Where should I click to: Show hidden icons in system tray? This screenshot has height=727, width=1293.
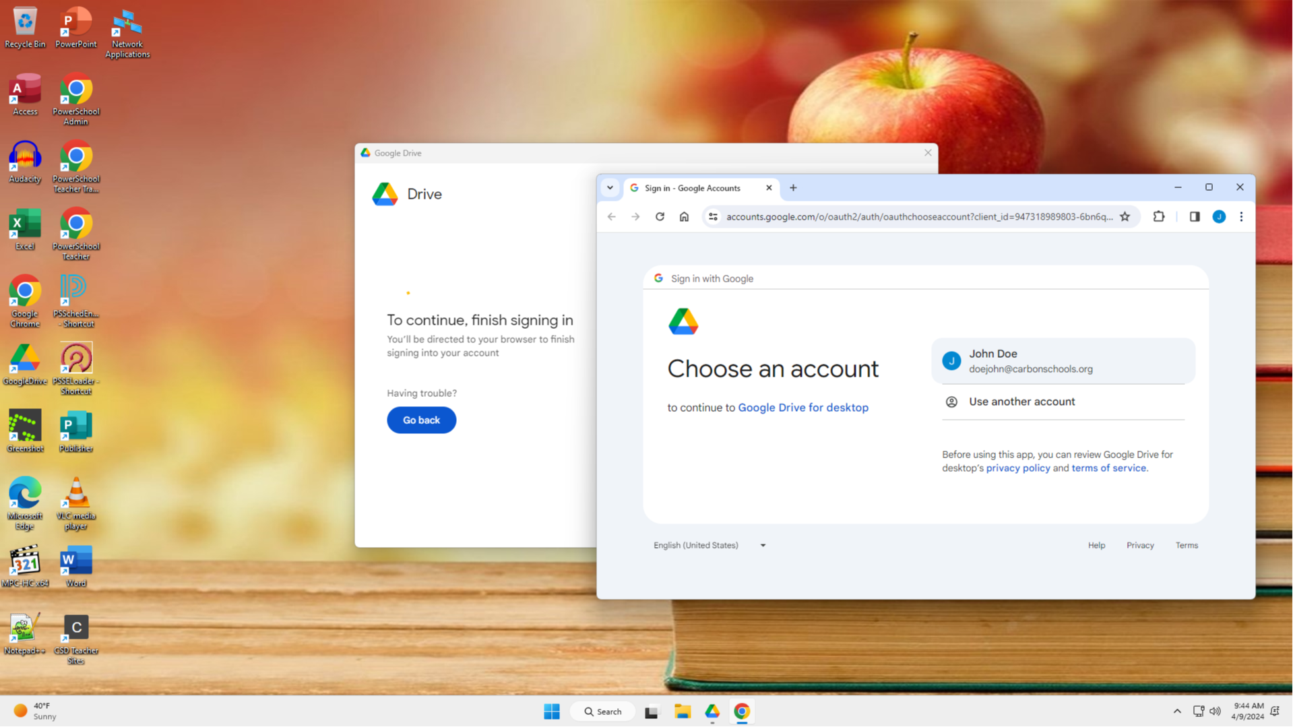click(x=1177, y=711)
